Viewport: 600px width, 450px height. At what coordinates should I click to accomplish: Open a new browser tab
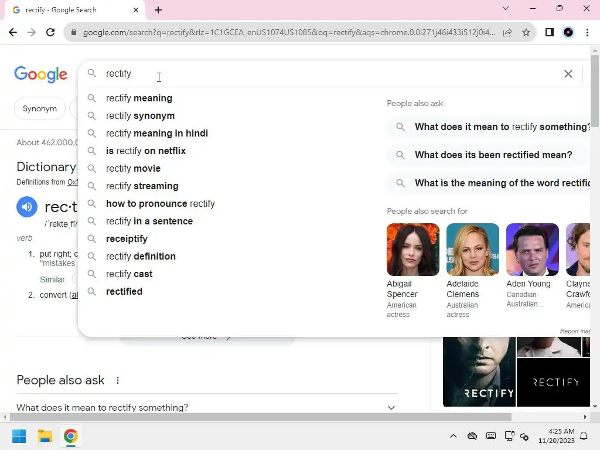(x=158, y=10)
